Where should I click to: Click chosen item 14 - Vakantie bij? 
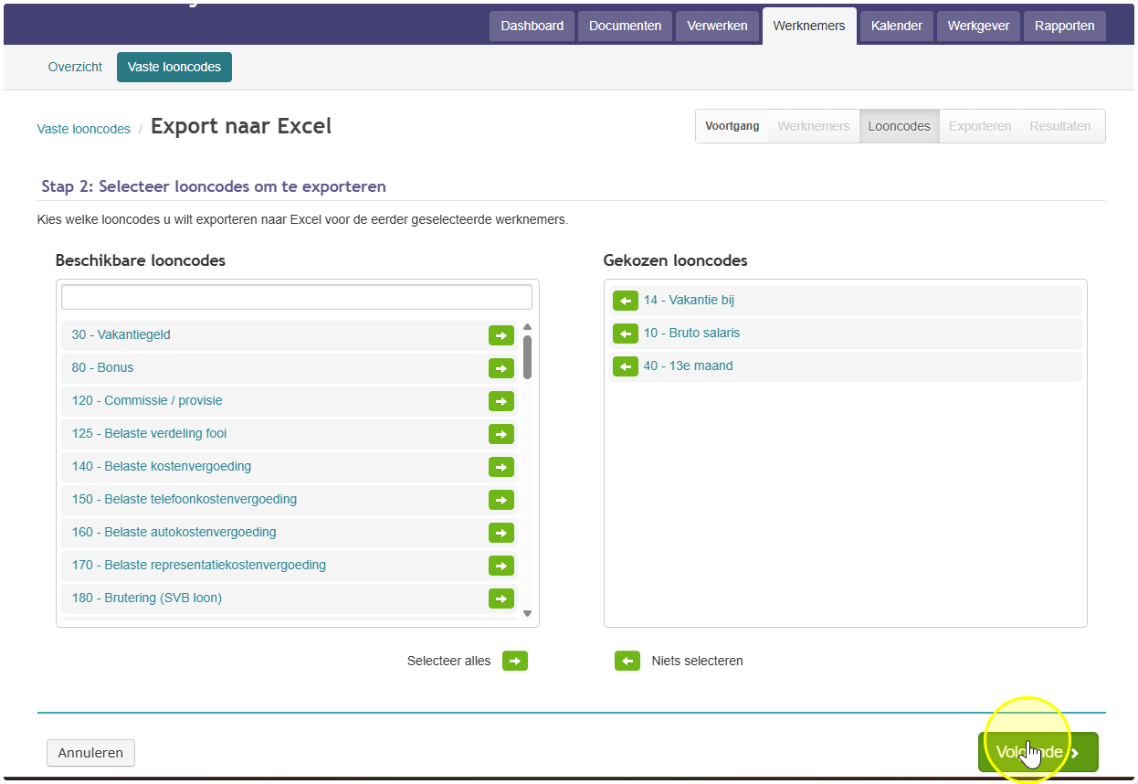pos(846,301)
